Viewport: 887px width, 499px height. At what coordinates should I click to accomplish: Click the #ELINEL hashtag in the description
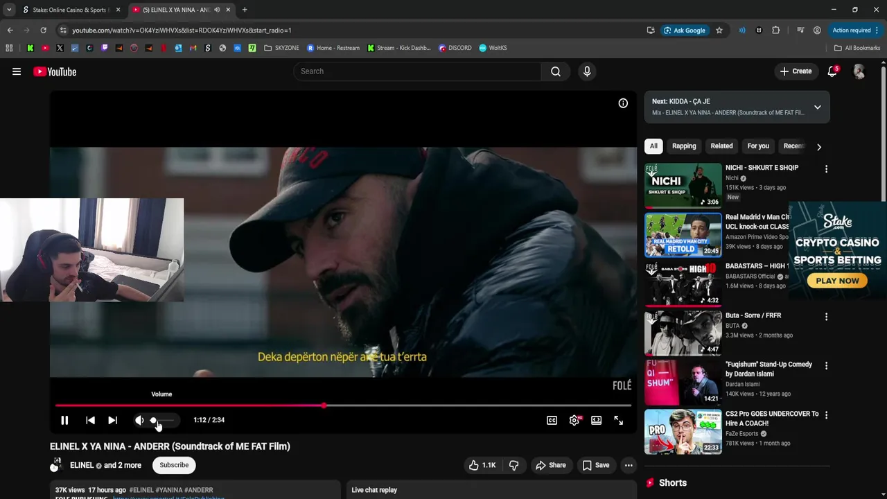click(141, 490)
